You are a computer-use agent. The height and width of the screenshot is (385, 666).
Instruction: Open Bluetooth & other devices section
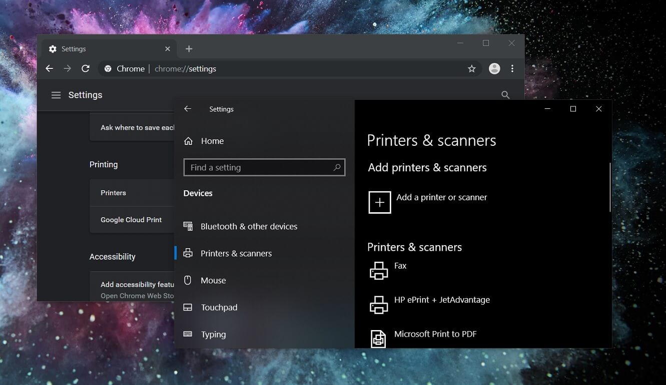249,226
